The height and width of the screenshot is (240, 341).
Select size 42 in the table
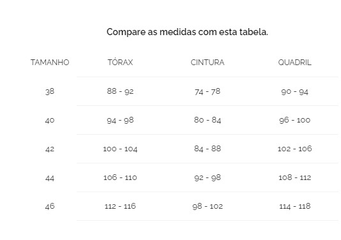(50, 149)
